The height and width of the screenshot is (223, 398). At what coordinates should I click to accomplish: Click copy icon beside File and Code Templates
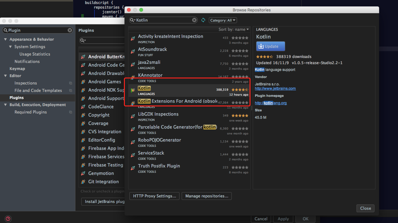[70, 91]
